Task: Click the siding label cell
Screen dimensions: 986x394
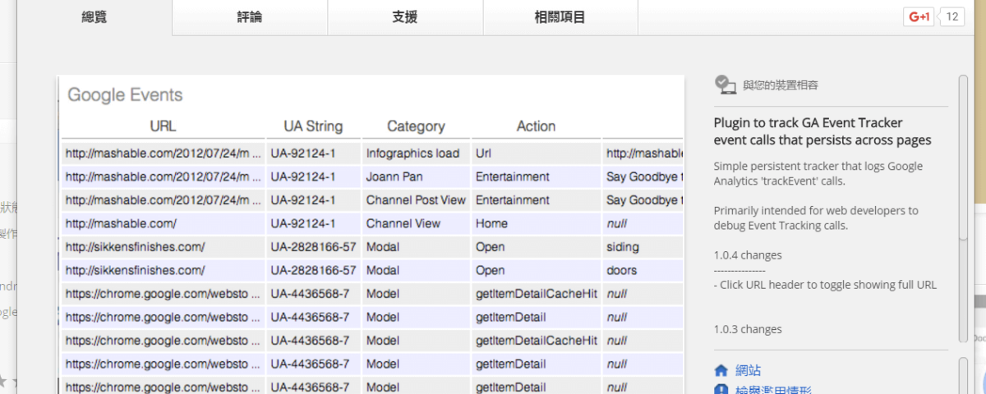Action: click(643, 247)
